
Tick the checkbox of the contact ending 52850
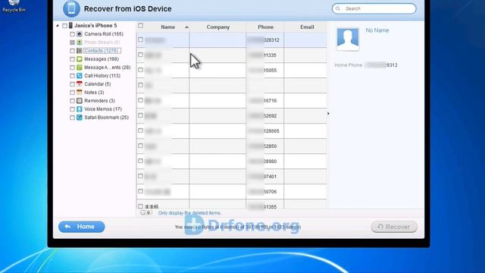tap(140, 146)
